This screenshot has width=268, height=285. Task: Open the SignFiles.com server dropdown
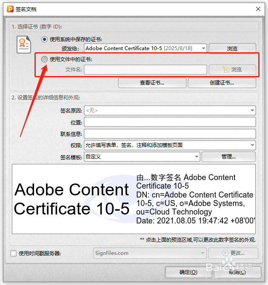pyautogui.click(x=150, y=253)
